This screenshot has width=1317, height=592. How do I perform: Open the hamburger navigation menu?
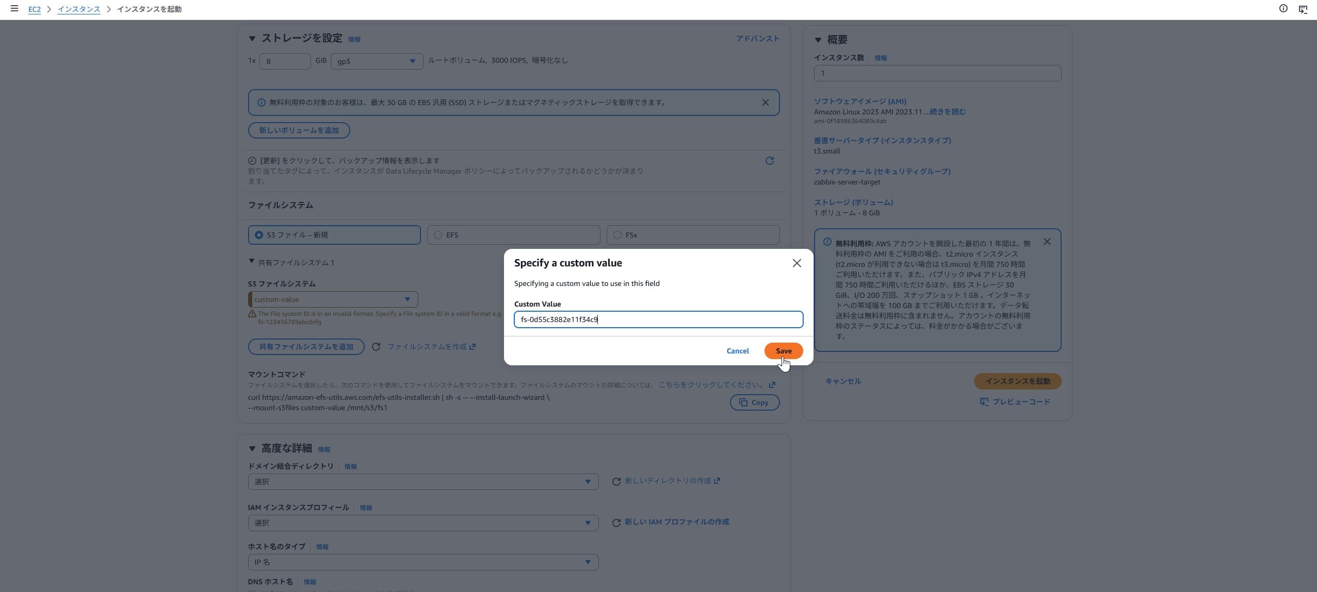(x=14, y=9)
